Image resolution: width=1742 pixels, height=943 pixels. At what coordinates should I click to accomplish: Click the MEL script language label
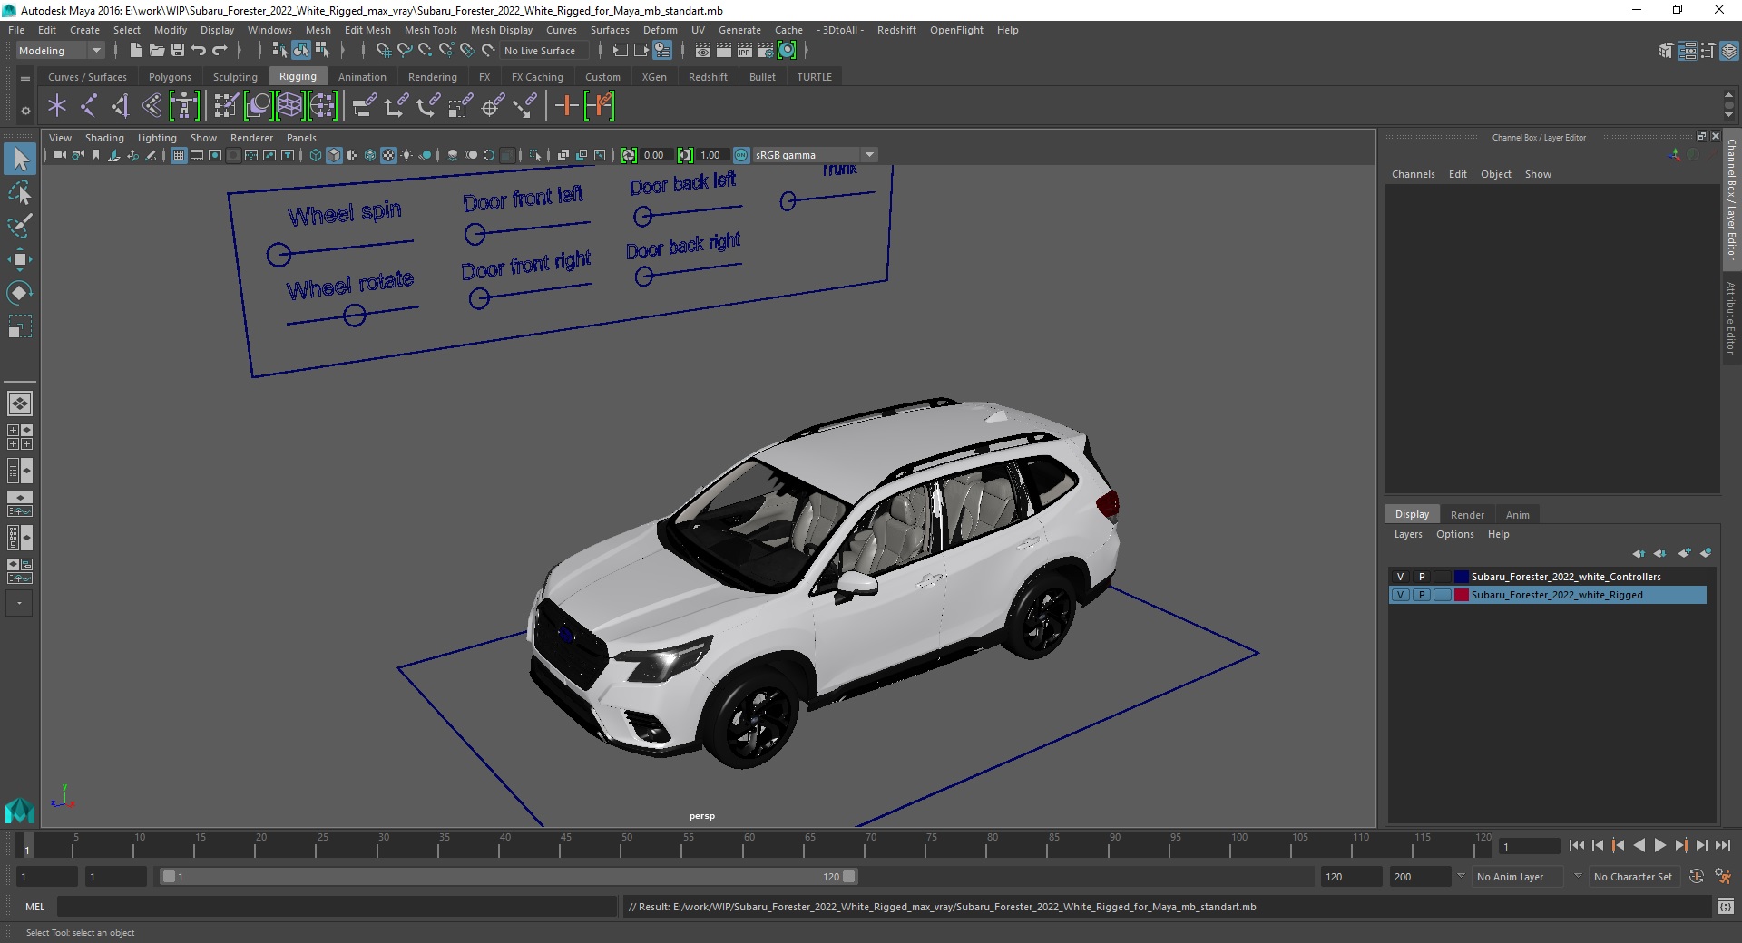(x=34, y=907)
